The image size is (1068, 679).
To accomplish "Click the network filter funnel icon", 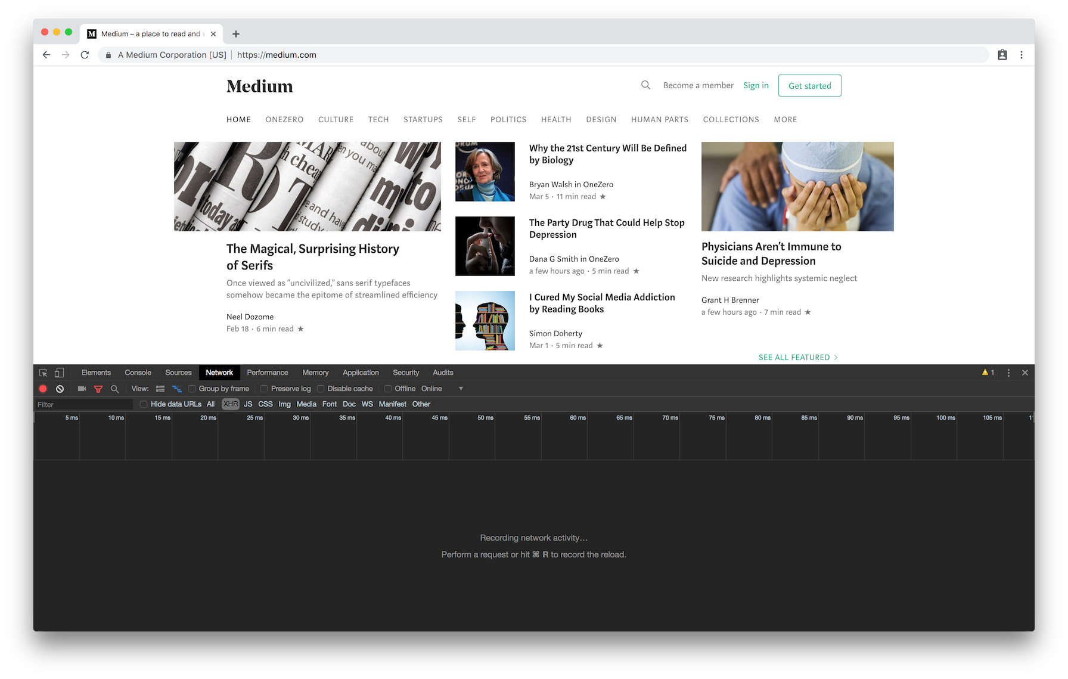I will [x=98, y=388].
